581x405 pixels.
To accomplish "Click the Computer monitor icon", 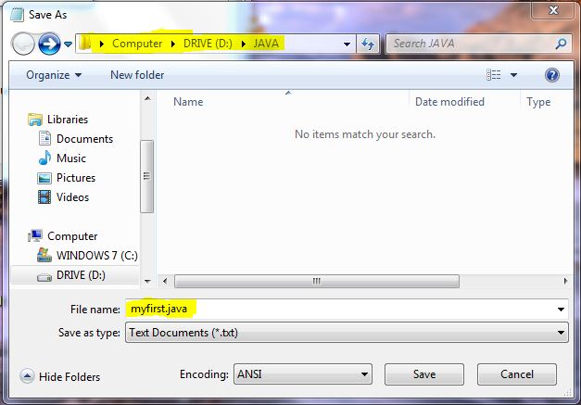I will [35, 235].
